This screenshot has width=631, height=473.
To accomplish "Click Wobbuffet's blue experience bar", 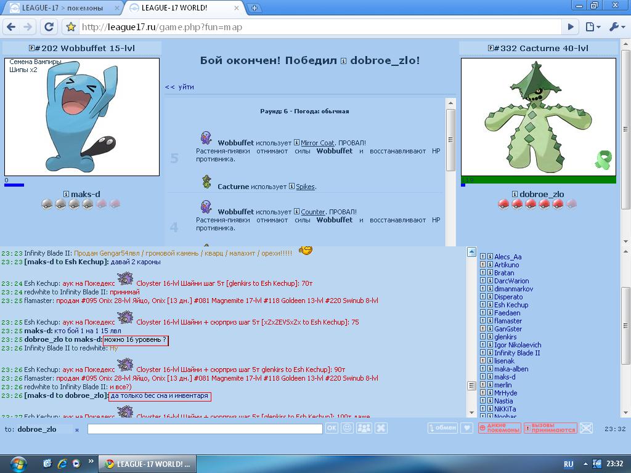I will tap(14, 185).
